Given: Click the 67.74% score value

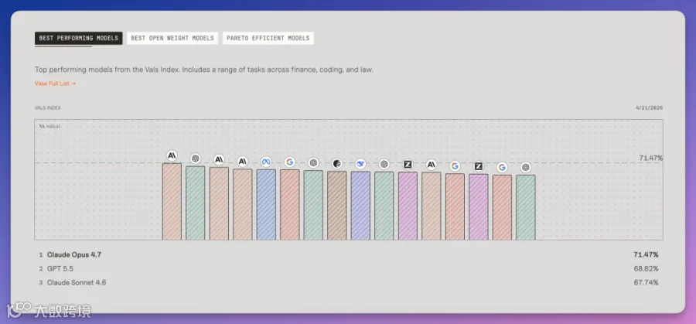Looking at the screenshot, I should coord(646,282).
